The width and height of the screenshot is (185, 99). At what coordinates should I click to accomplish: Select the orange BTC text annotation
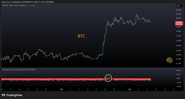[x=81, y=36]
